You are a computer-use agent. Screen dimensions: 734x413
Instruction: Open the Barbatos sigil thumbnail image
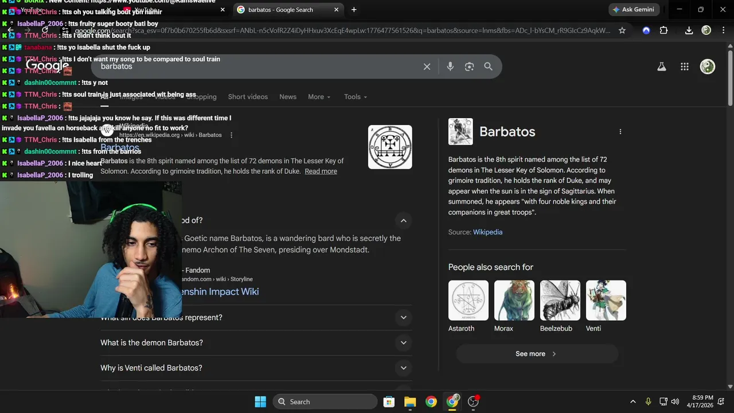[x=390, y=147]
